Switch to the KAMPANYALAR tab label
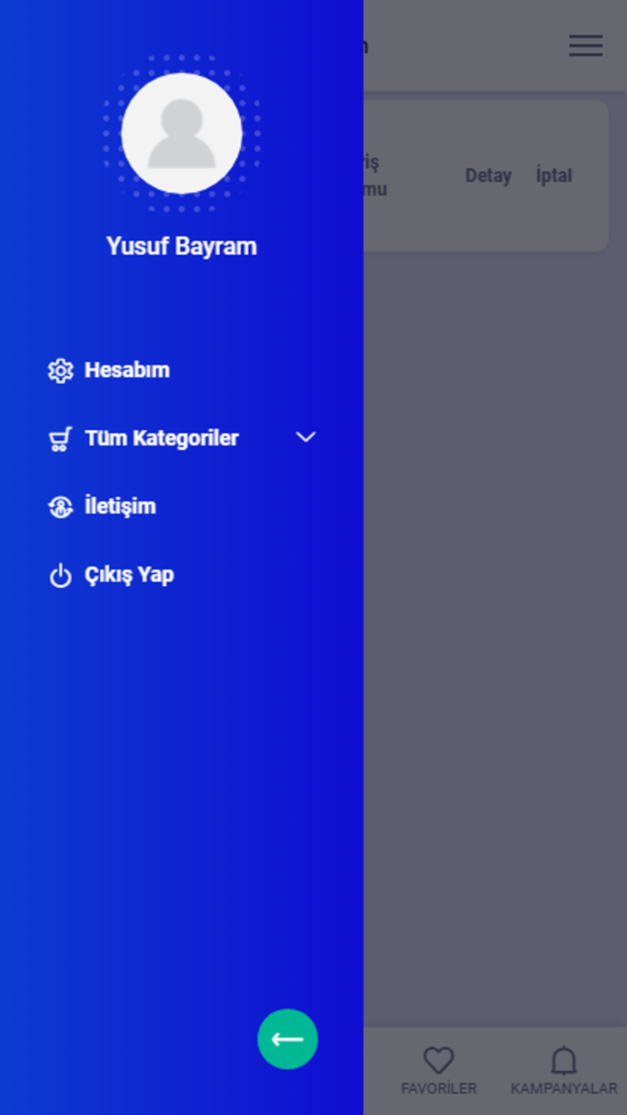 (564, 1088)
